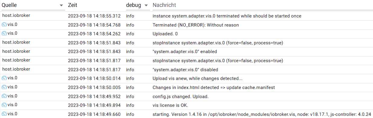Click vis.0 icon beside "Uploaded. 0" entry
The height and width of the screenshot is (118, 373).
click(x=4, y=33)
